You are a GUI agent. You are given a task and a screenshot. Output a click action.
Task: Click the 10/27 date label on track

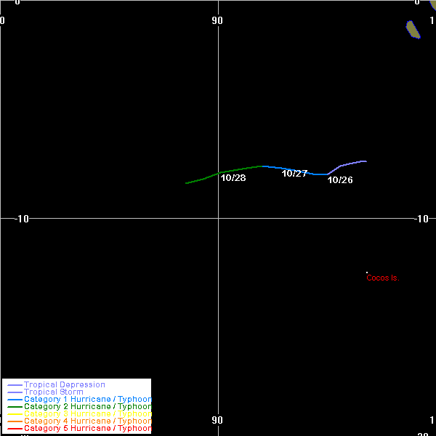coord(294,174)
